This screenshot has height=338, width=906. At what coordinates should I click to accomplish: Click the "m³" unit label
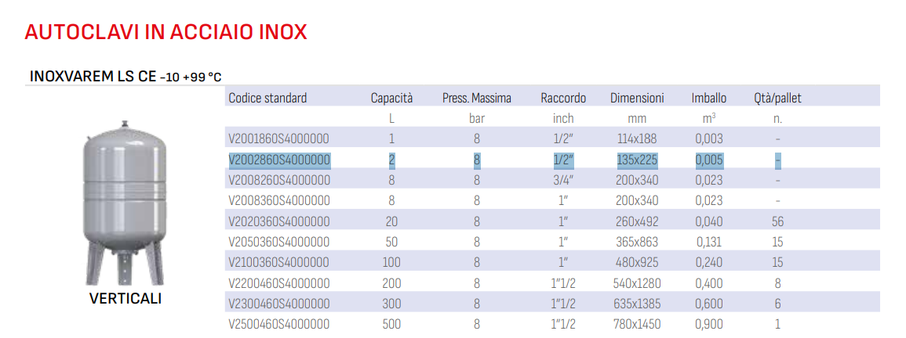coord(709,118)
